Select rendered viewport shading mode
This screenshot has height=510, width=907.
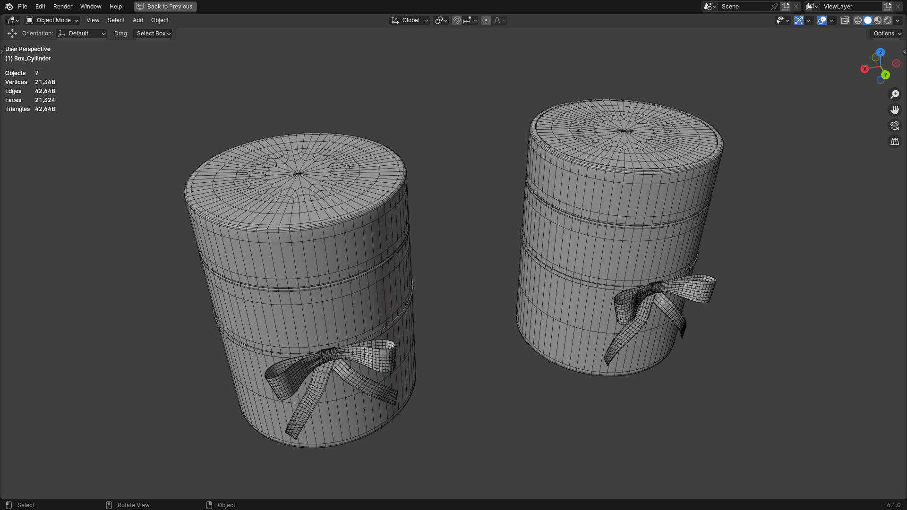[x=888, y=20]
